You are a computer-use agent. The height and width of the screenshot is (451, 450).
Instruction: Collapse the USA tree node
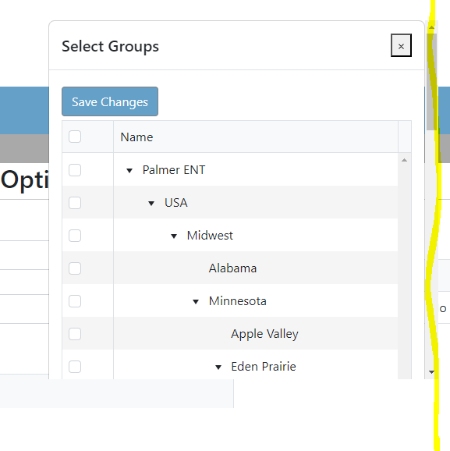[151, 204]
